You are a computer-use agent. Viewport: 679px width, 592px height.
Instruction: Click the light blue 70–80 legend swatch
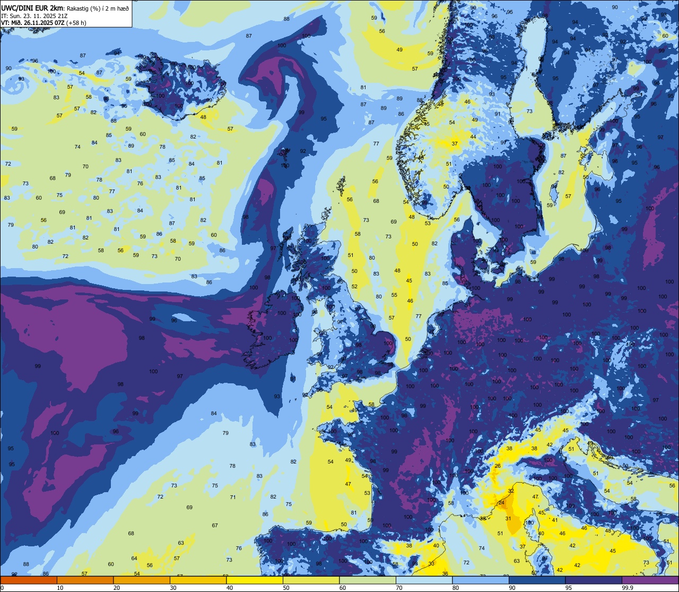pyautogui.click(x=424, y=580)
